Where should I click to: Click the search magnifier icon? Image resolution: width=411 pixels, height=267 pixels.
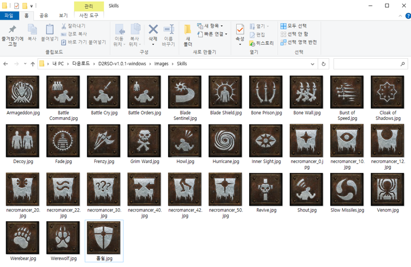coord(403,64)
